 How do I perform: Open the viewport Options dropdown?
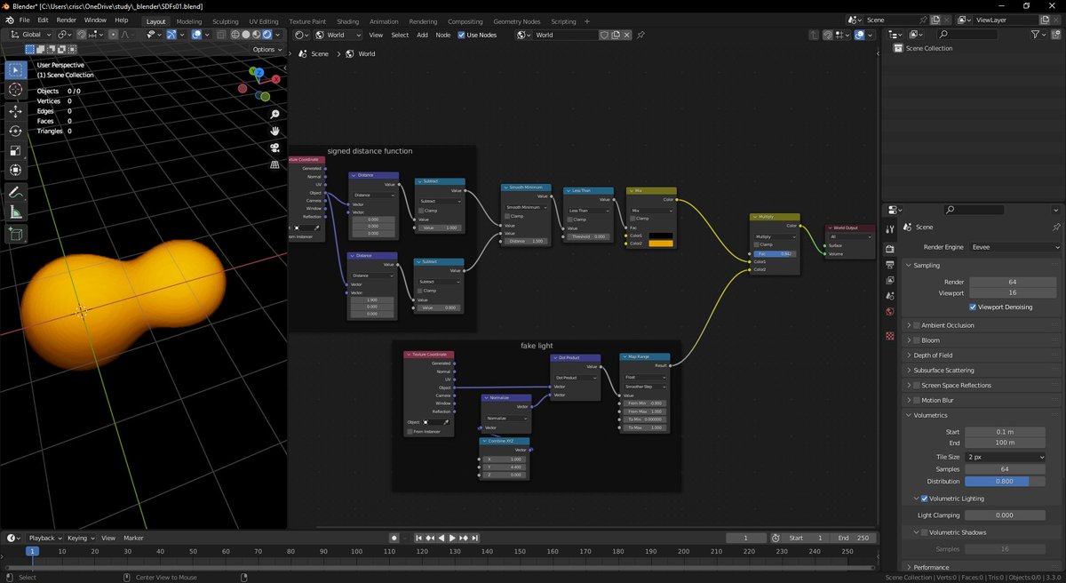pos(266,50)
